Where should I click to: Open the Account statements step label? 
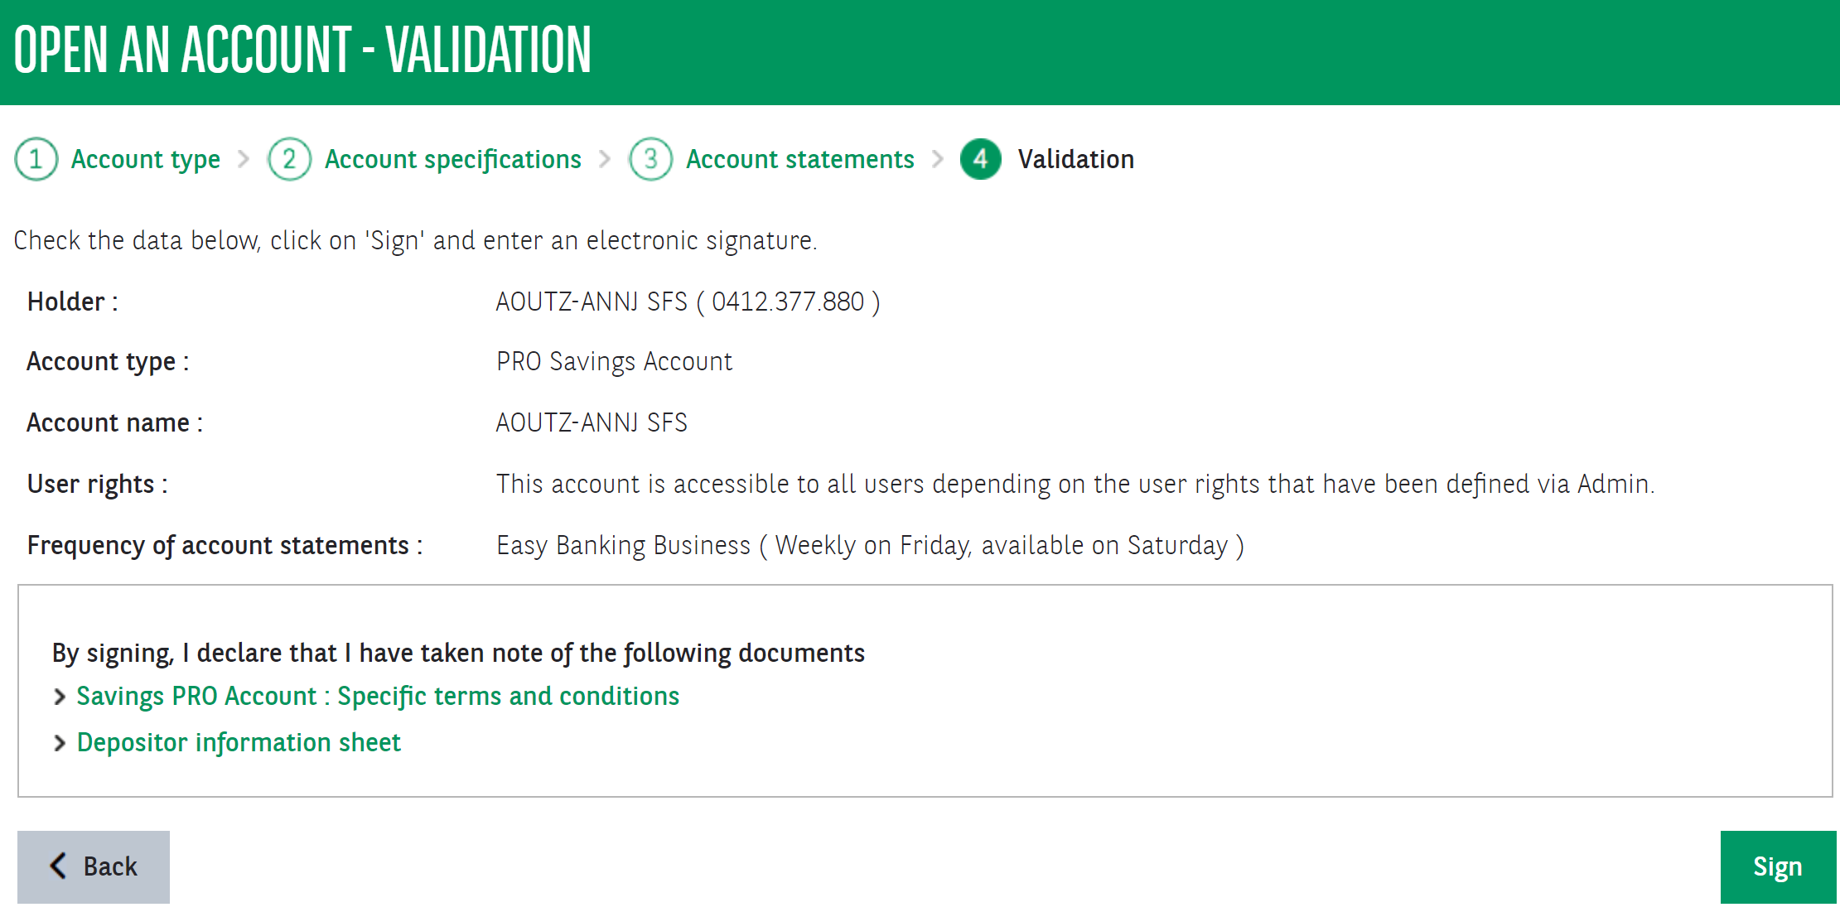click(799, 159)
